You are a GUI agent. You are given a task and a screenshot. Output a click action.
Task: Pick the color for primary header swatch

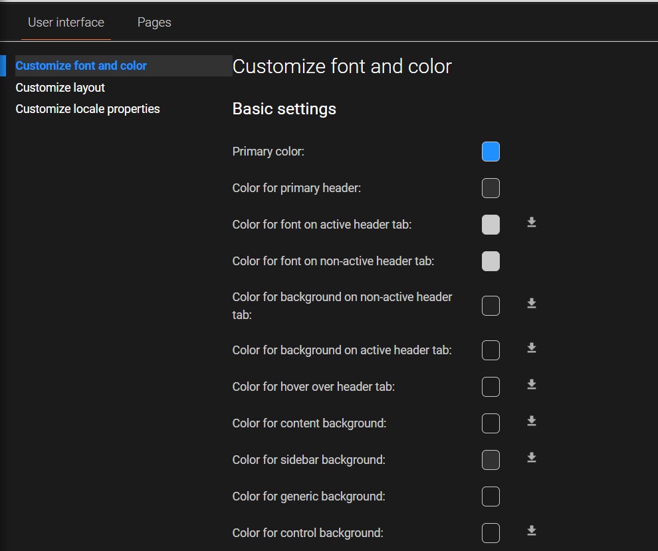[x=491, y=188]
